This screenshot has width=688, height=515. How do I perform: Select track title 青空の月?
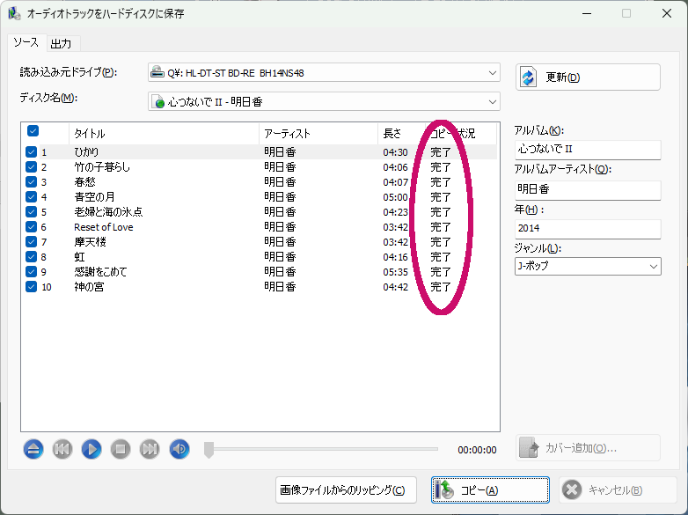[94, 196]
